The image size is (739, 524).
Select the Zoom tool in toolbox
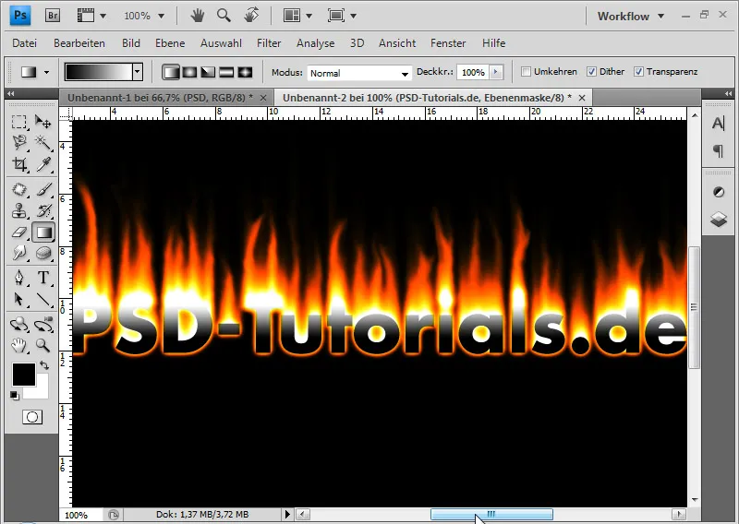(x=43, y=346)
